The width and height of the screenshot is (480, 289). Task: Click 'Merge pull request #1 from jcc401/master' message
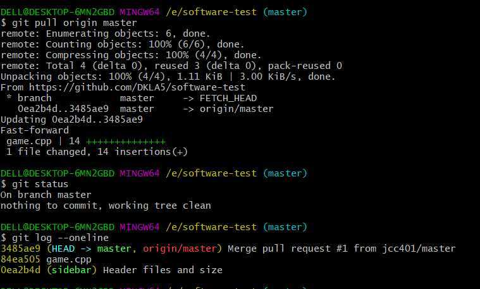click(342, 249)
